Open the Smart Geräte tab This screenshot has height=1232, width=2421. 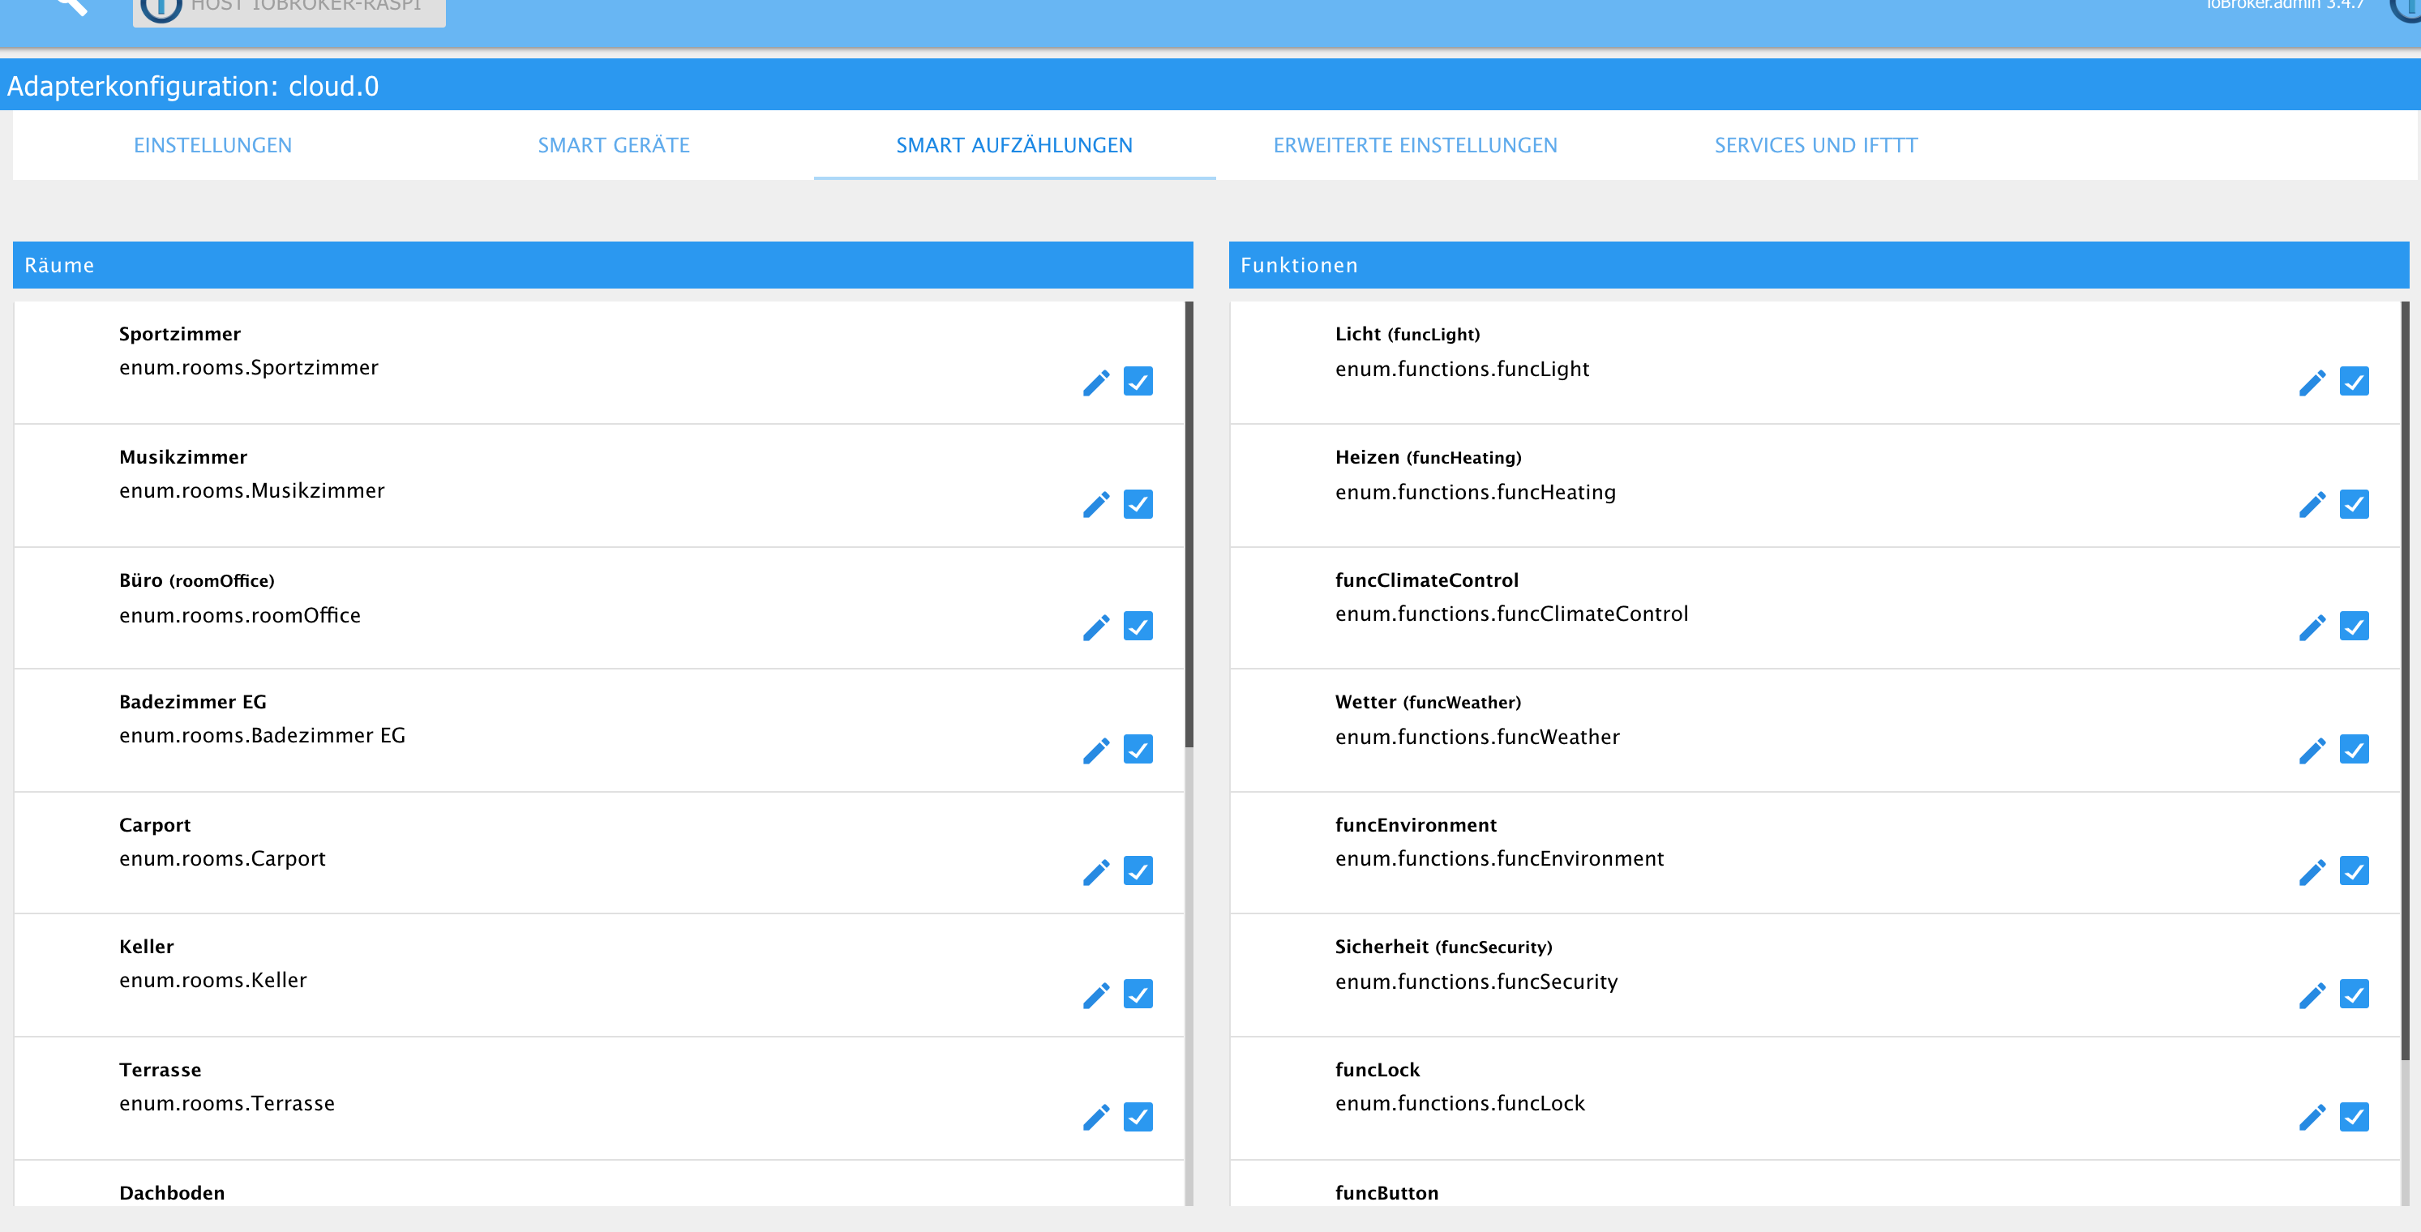click(614, 145)
